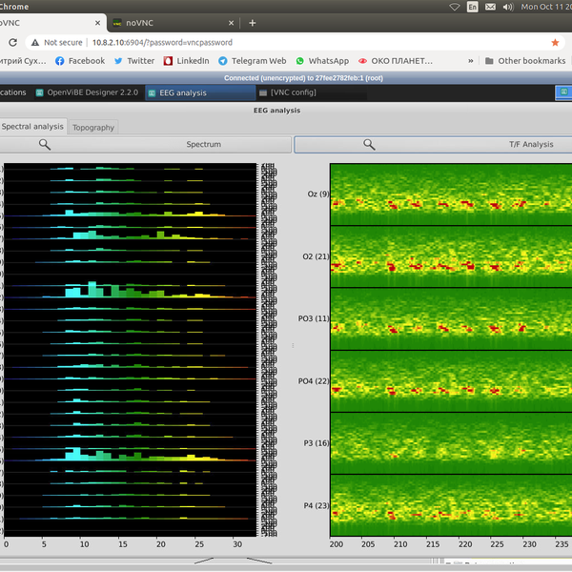Open the LinkedIn bookmark
This screenshot has width=572, height=572.
coord(186,61)
